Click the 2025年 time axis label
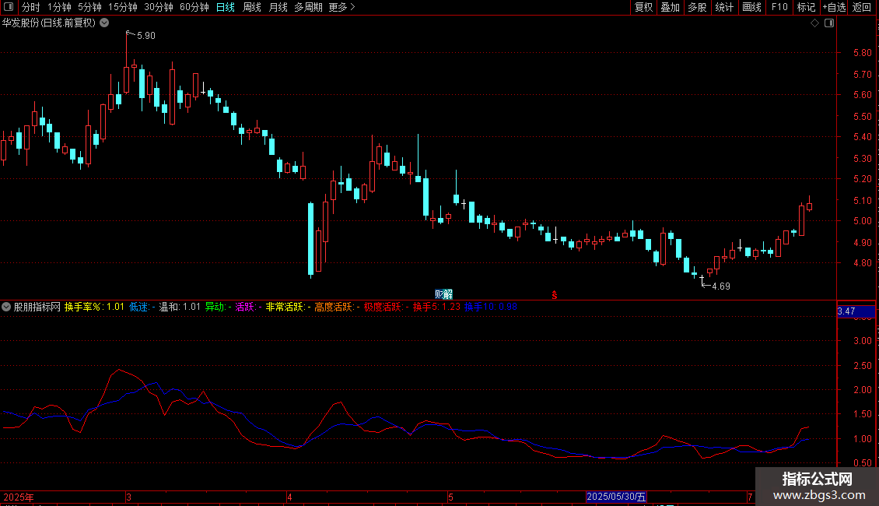 pos(19,497)
